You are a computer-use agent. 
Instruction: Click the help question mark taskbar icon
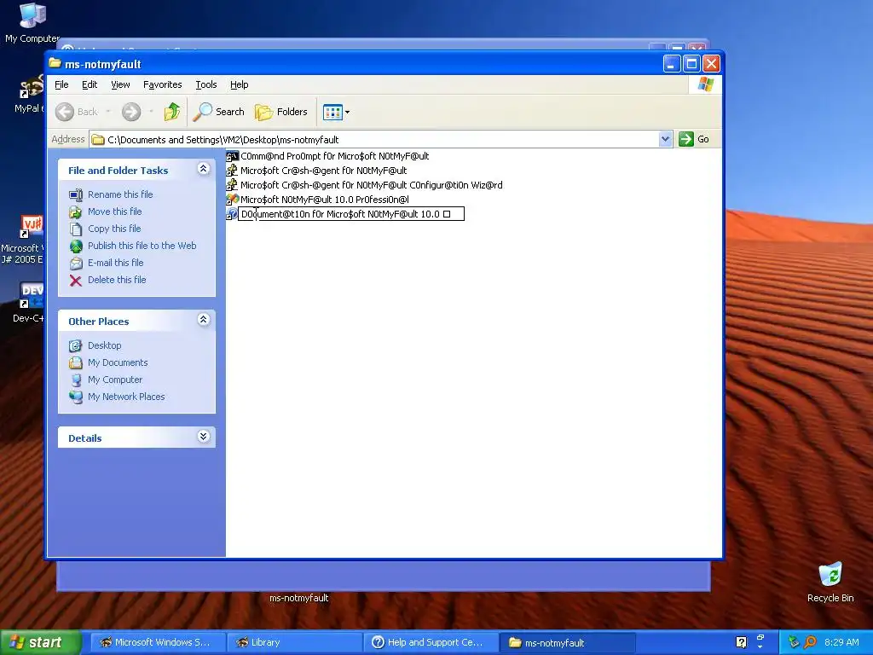741,642
